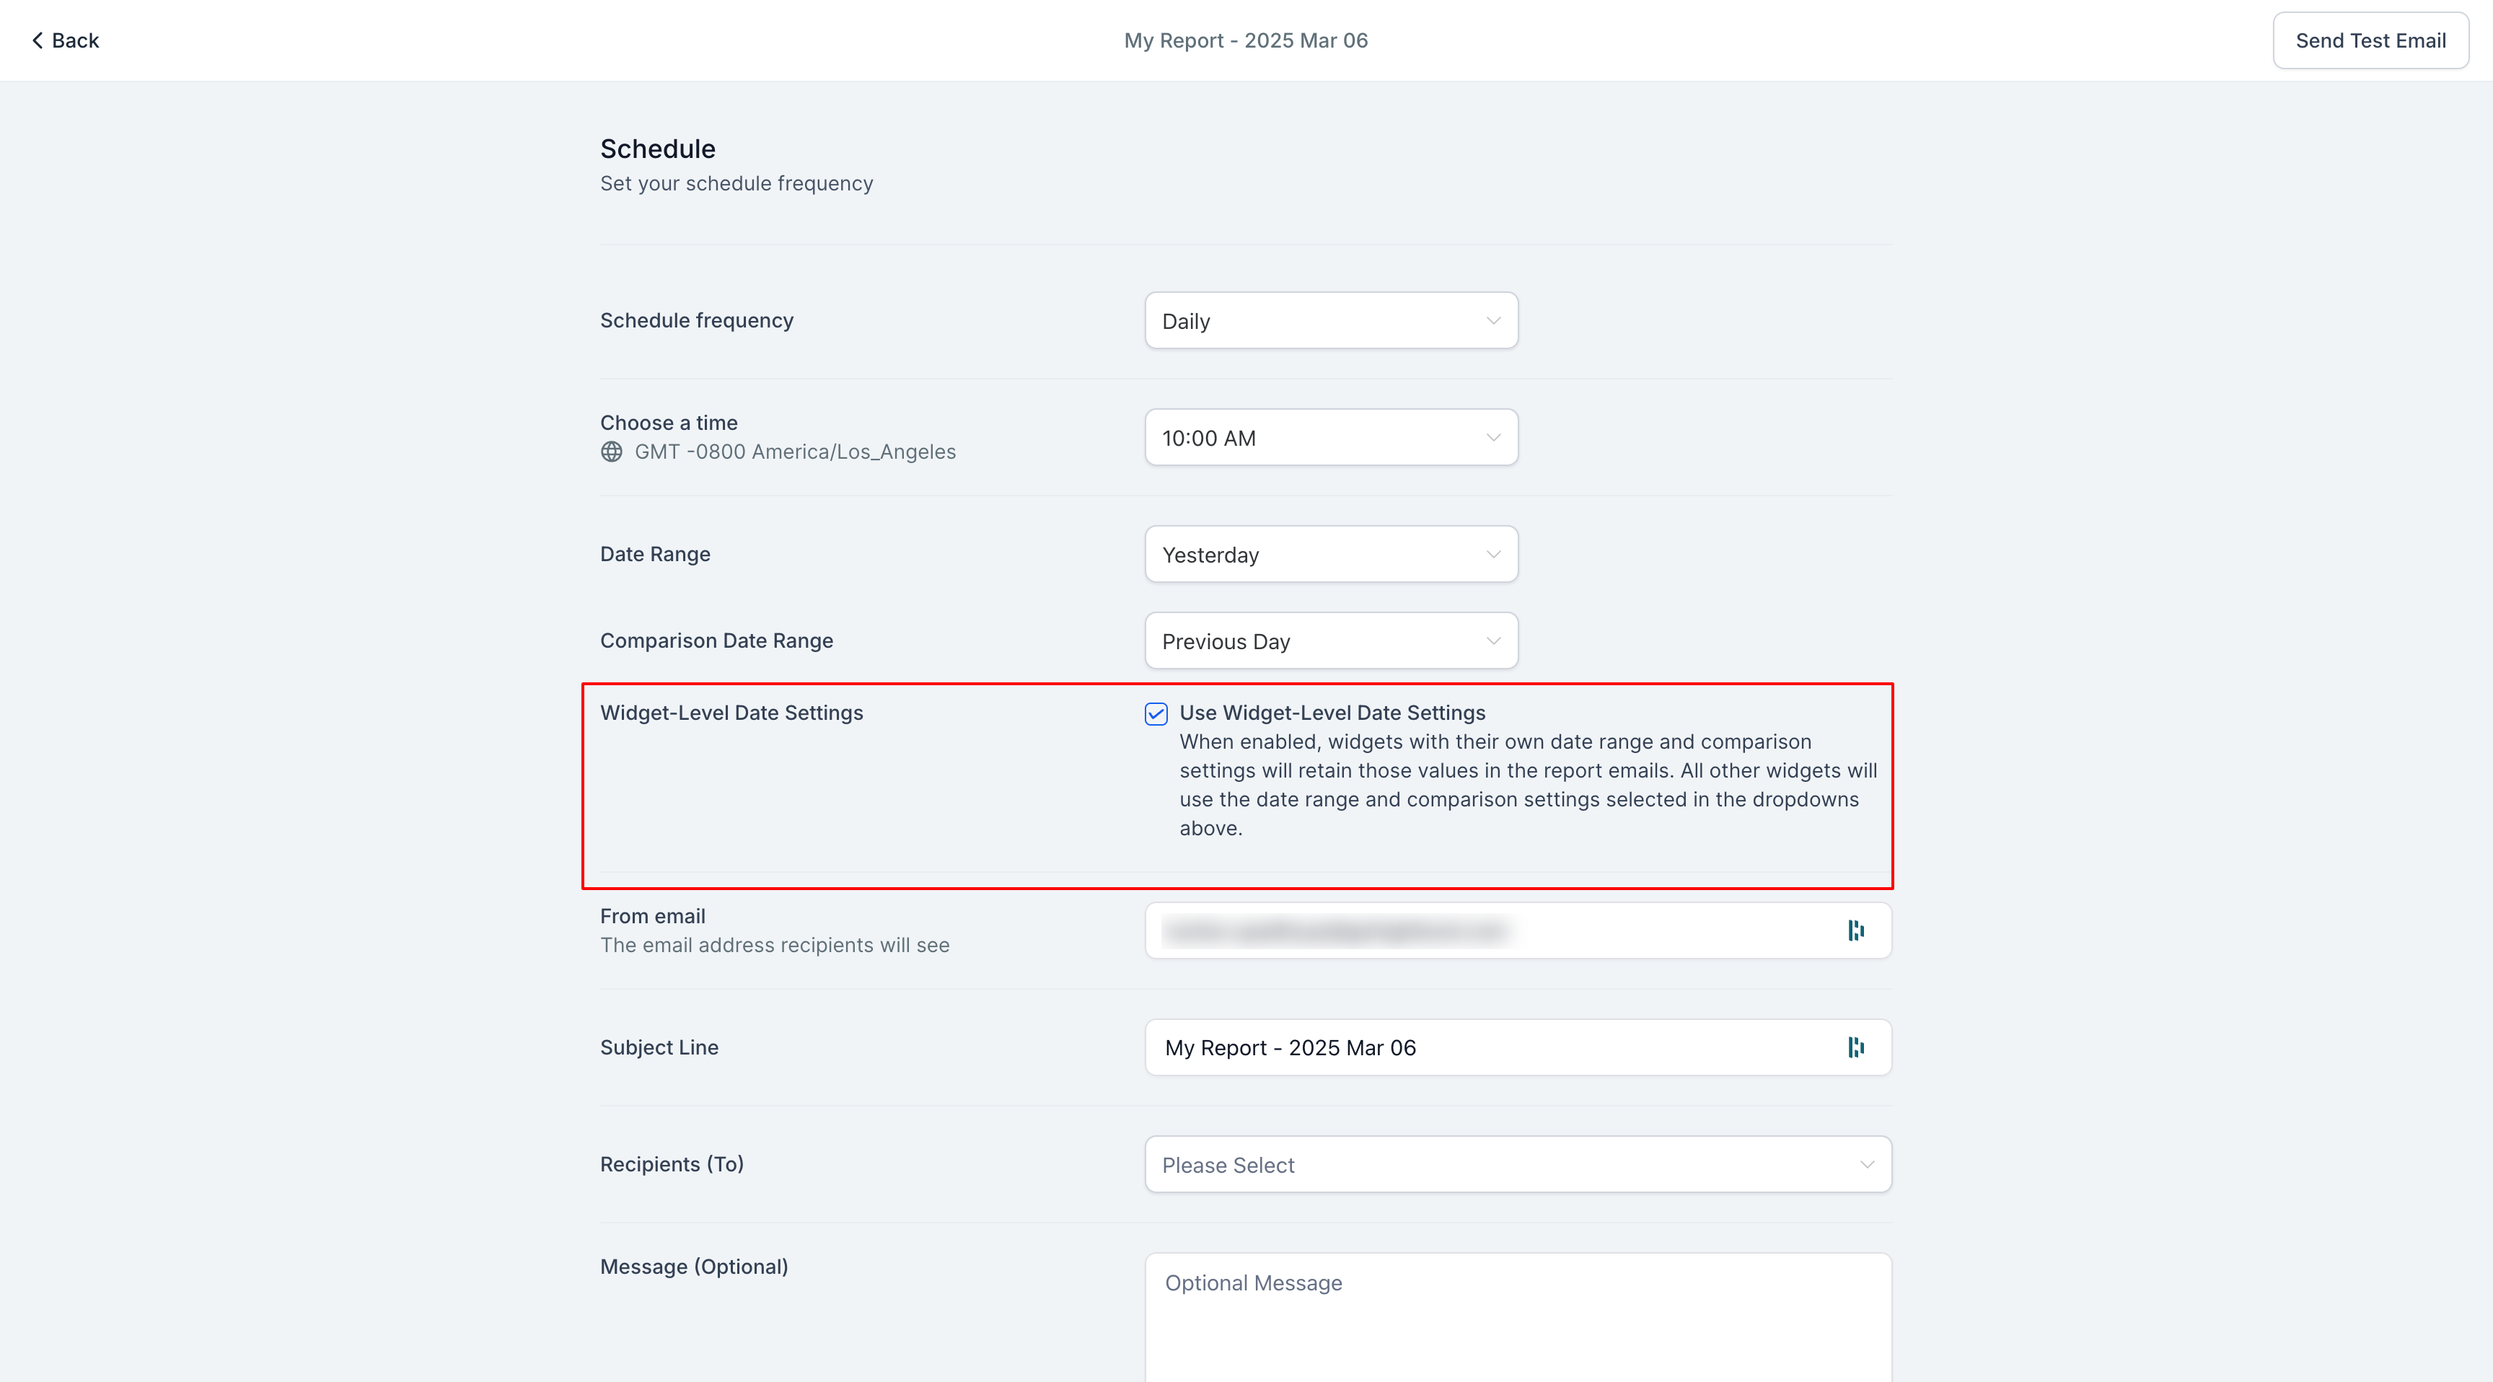Change Date Range from Yesterday
Image resolution: width=2493 pixels, height=1382 pixels.
tap(1331, 553)
